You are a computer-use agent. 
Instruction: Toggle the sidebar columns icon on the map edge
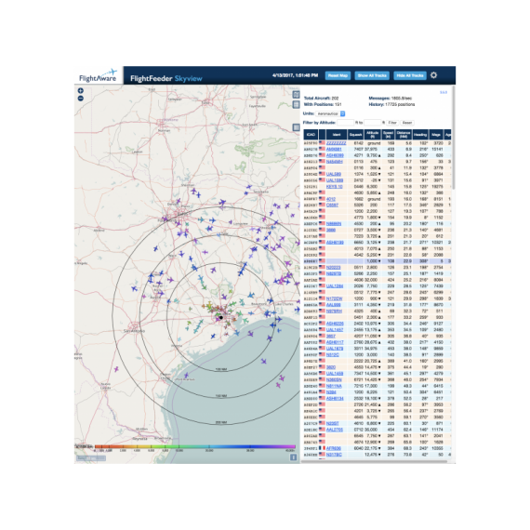[x=296, y=127]
